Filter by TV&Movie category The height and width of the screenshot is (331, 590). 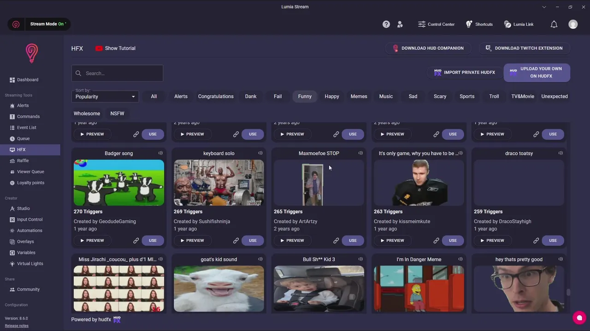[523, 97]
